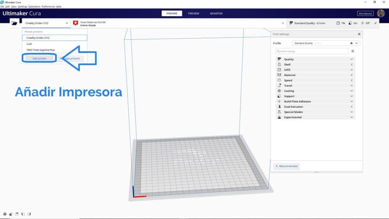Open the Creality Ender-3 V2 printer selector
Screen dimensions: 389x219
[46, 23]
